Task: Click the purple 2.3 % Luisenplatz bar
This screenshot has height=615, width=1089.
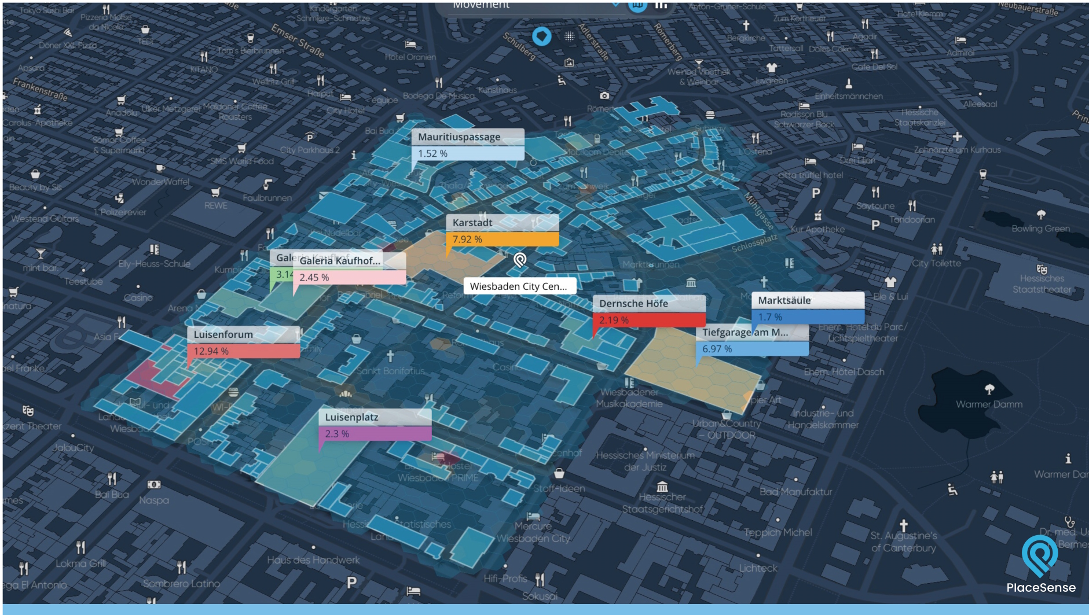Action: coord(375,433)
